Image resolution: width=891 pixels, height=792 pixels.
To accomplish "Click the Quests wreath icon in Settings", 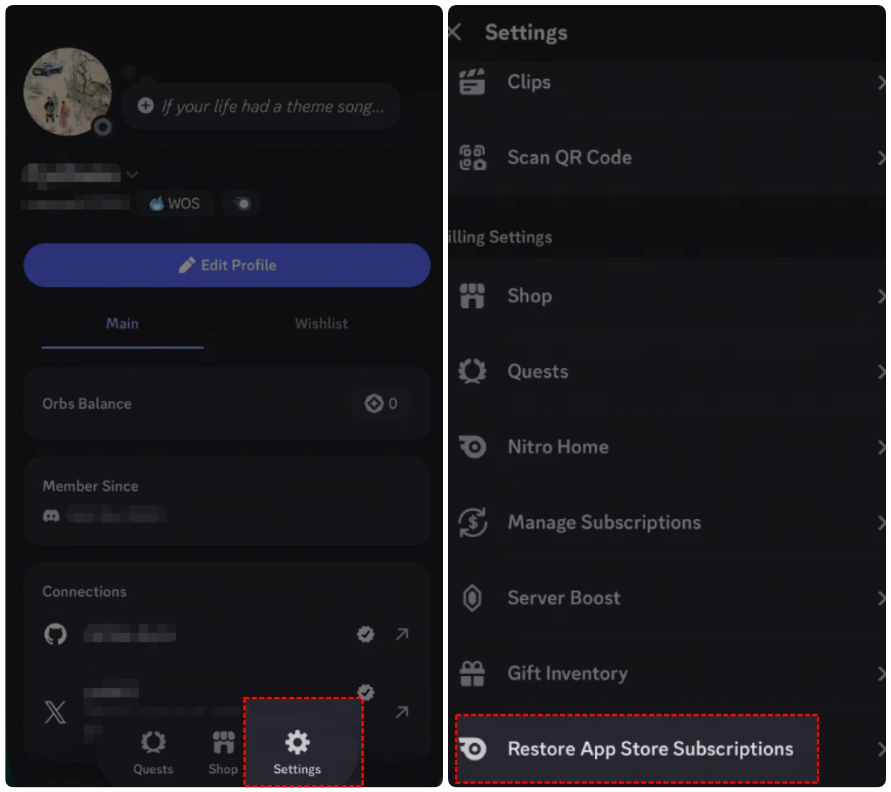I will [472, 371].
